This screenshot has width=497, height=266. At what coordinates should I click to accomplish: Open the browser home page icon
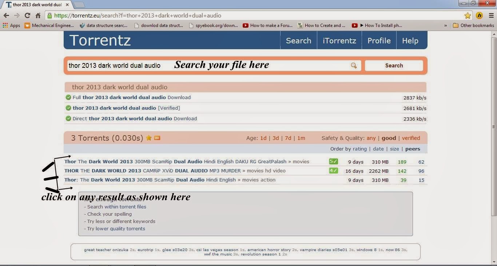(38, 15)
